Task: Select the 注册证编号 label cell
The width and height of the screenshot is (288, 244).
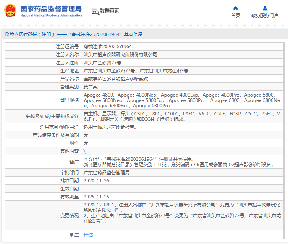Action: [67, 47]
